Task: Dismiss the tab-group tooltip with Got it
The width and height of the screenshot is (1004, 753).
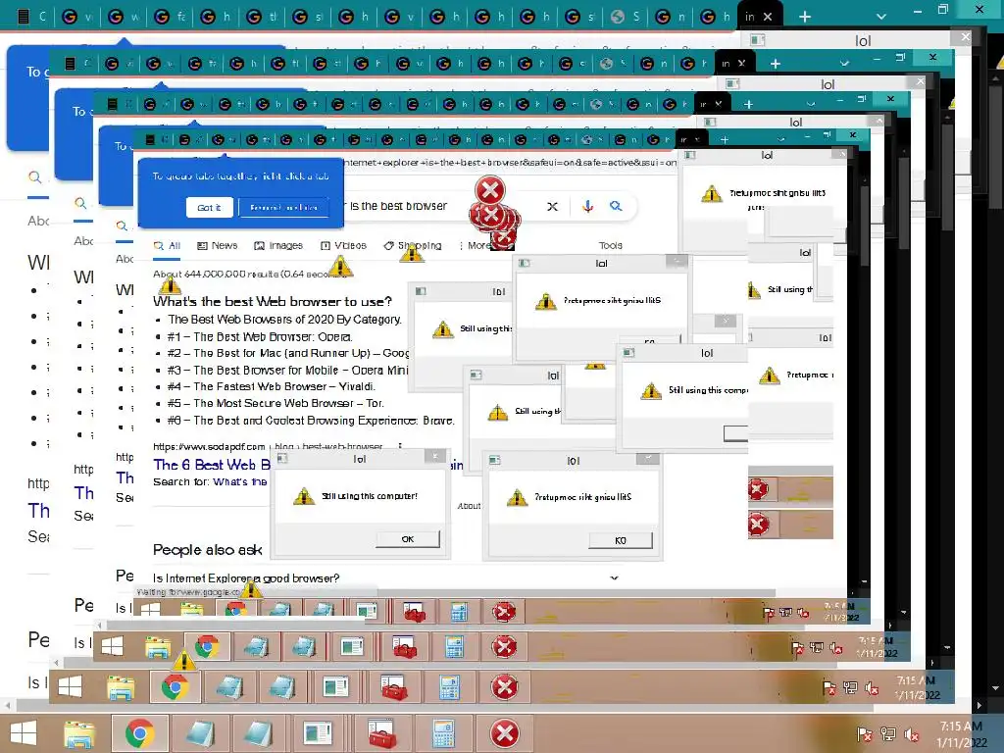Action: (x=210, y=208)
